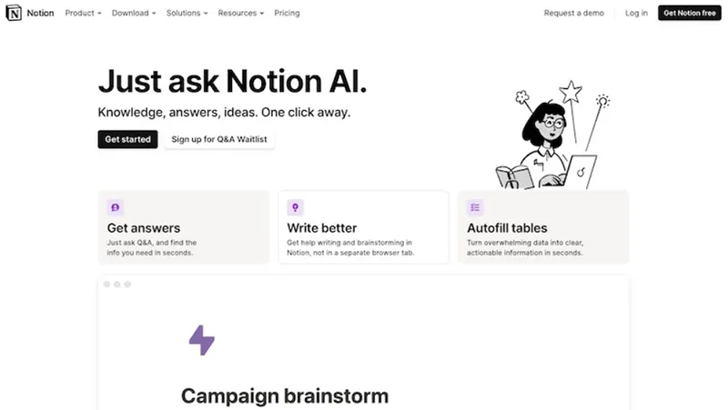Click the Get started button
The image size is (728, 410).
(127, 139)
